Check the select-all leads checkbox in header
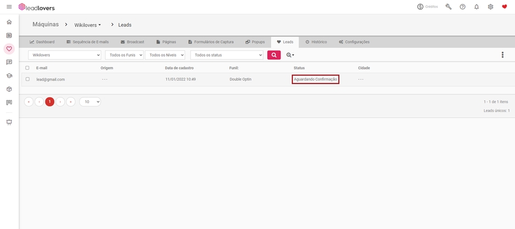This screenshot has width=515, height=229. coord(27,68)
